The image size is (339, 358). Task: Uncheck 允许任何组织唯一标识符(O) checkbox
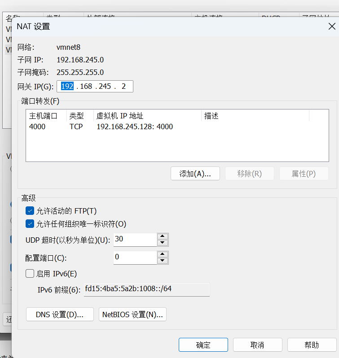tap(30, 224)
